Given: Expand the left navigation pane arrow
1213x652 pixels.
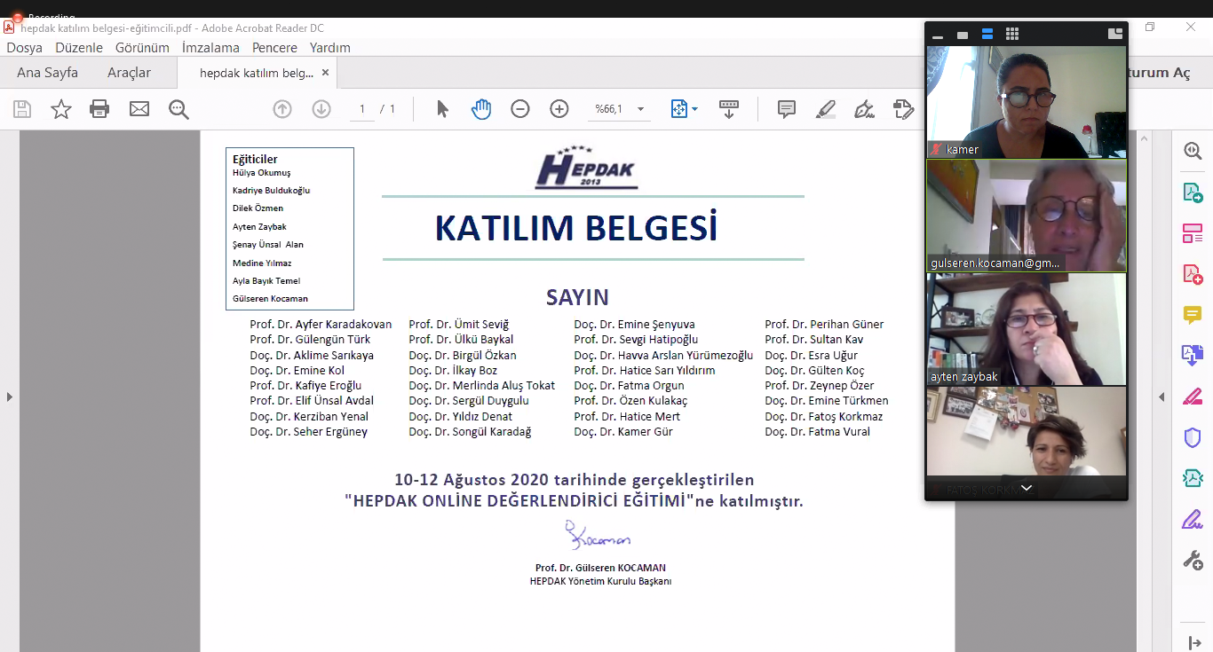Looking at the screenshot, I should tap(10, 397).
